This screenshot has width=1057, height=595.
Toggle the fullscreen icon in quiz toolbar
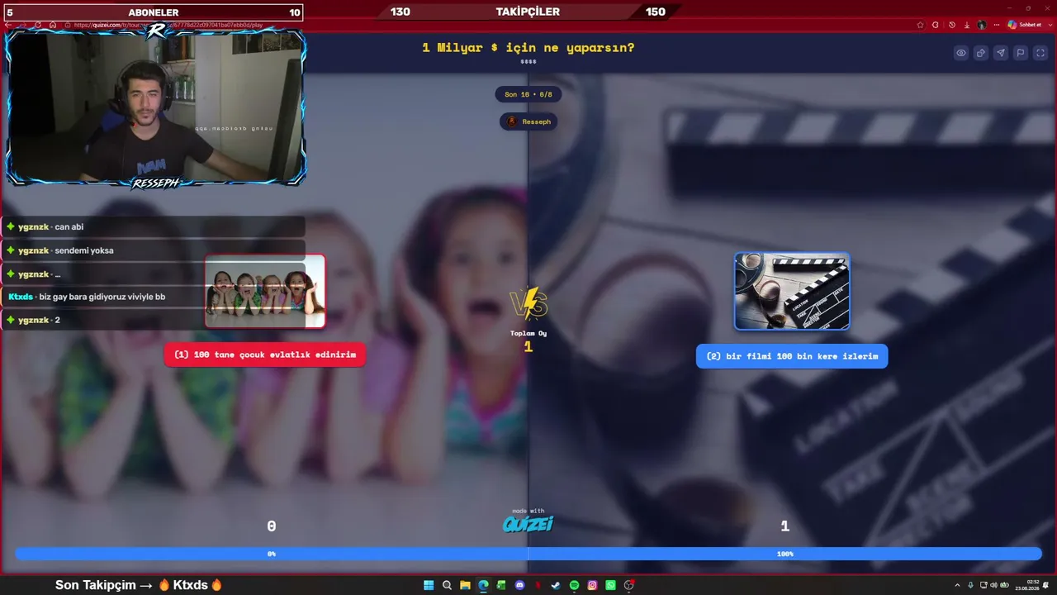coord(1040,53)
